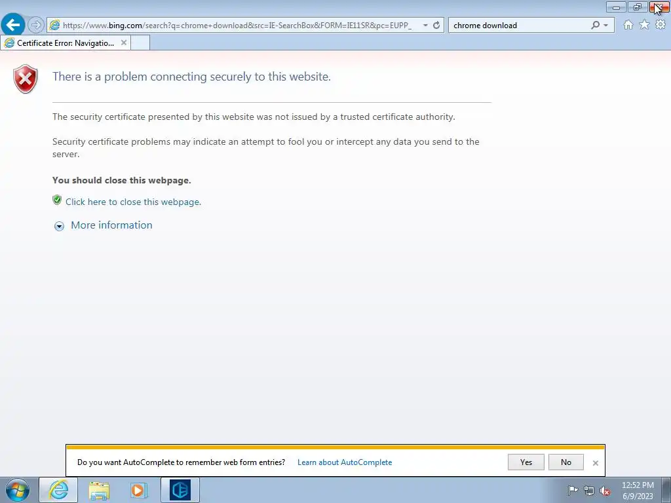Go back using the blue Back arrow
671x503 pixels.
click(13, 25)
